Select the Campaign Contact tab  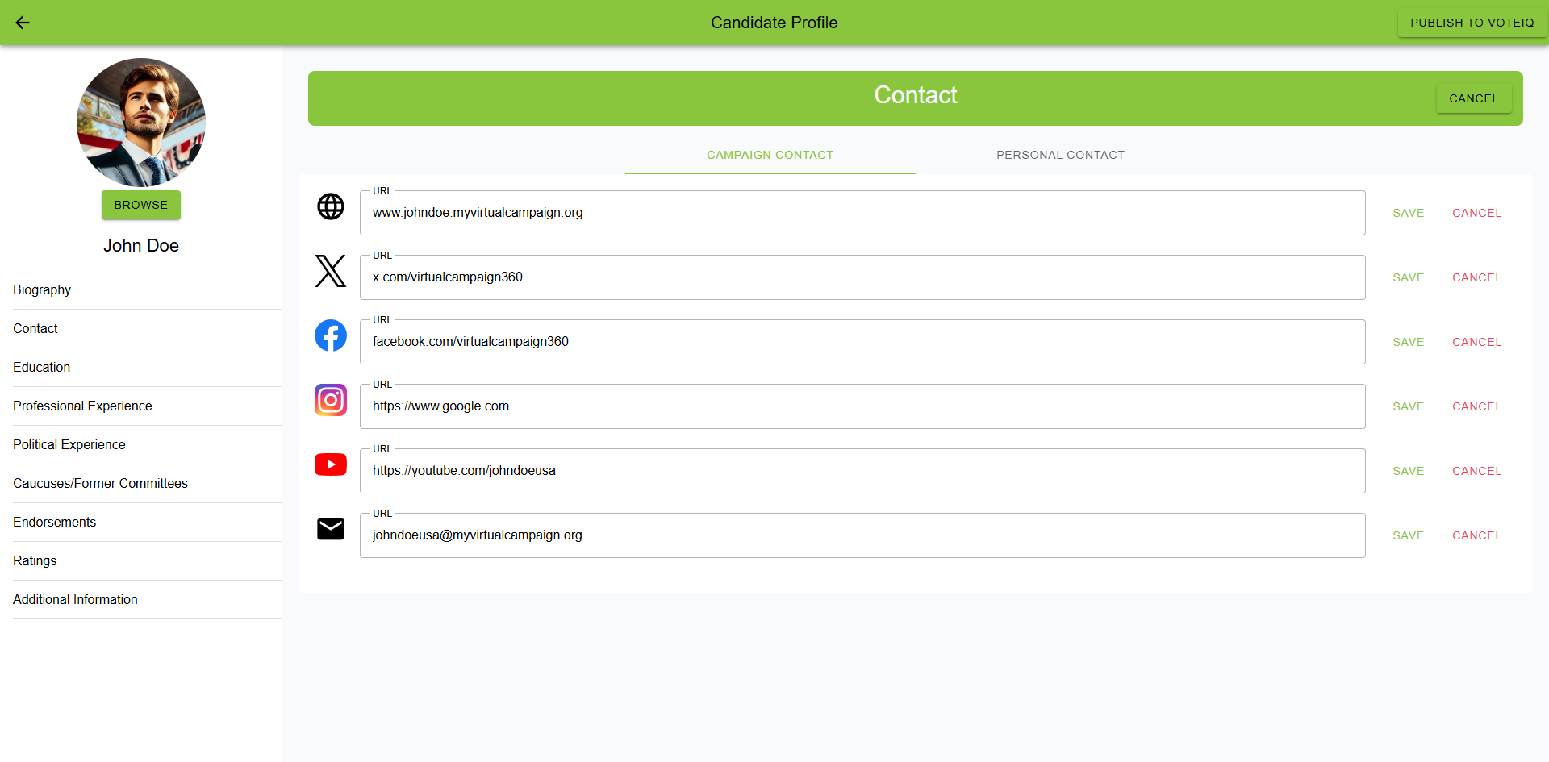(x=770, y=155)
